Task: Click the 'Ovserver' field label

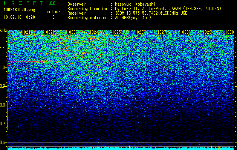Action: [x=76, y=4]
